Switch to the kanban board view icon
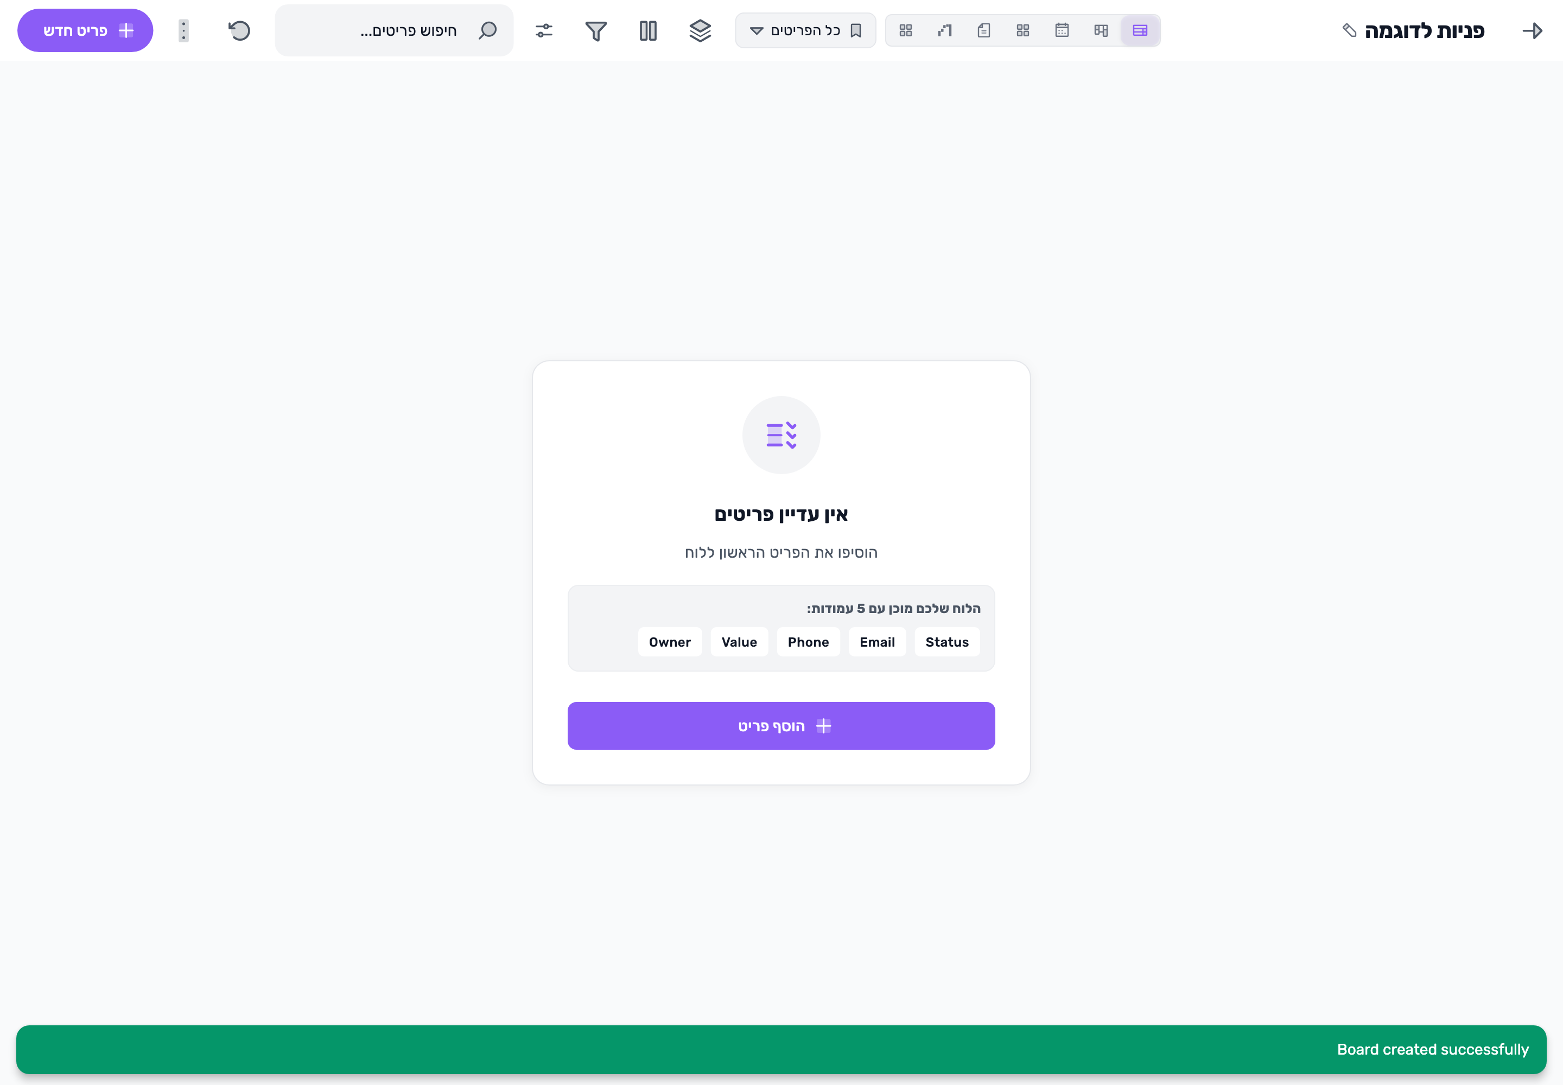 pyautogui.click(x=1101, y=30)
